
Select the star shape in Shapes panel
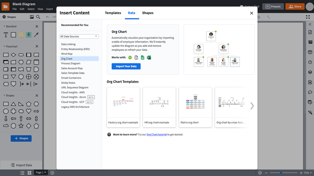21,126
